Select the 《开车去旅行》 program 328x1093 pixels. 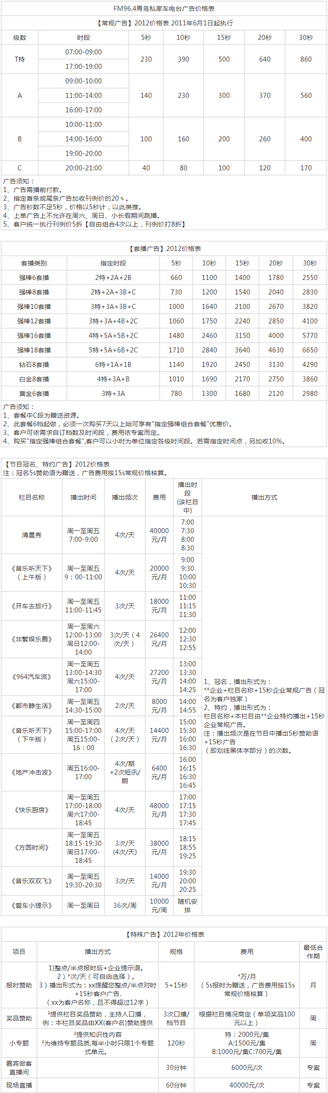[x=32, y=606]
